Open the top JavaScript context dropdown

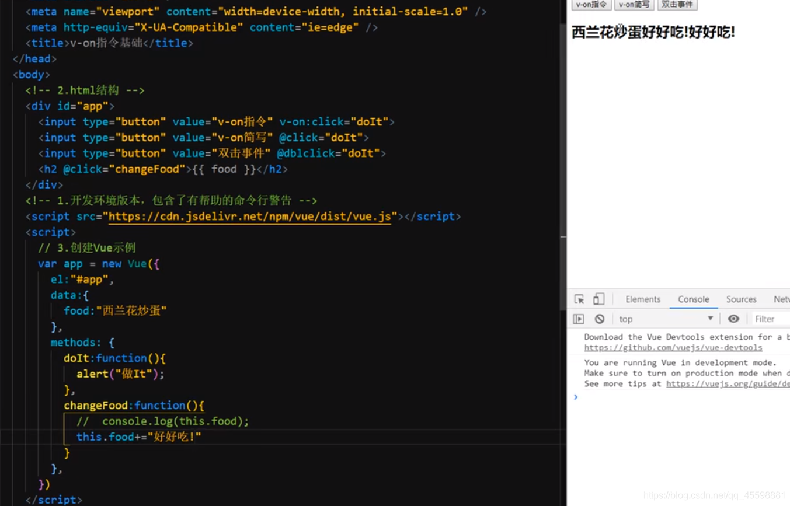[x=666, y=319]
